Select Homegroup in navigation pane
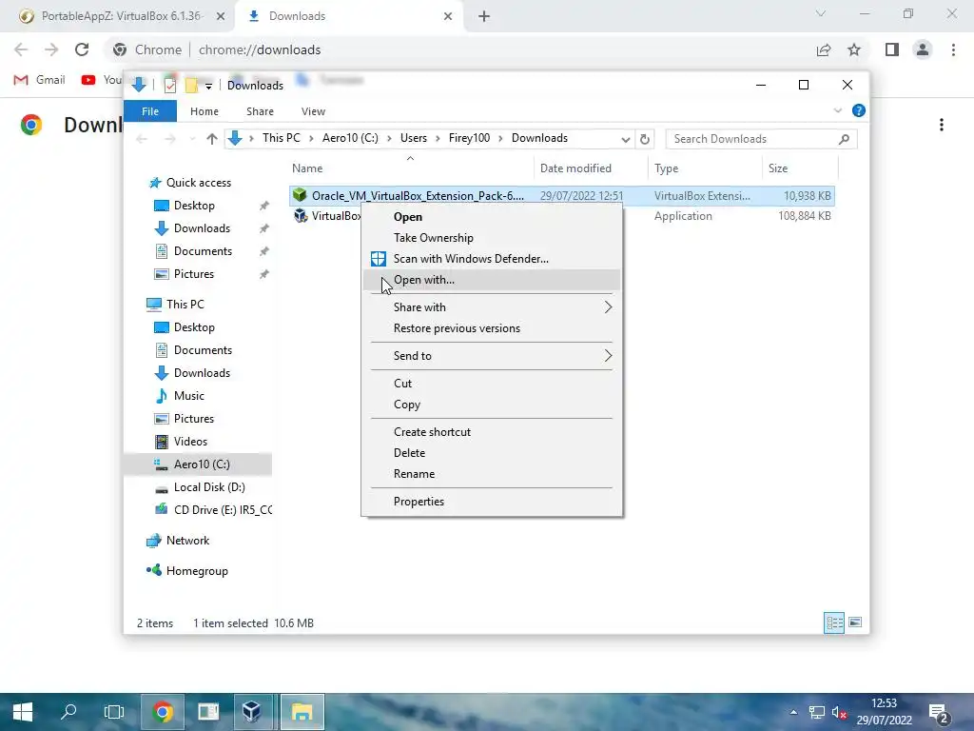This screenshot has width=974, height=731. coord(196,571)
